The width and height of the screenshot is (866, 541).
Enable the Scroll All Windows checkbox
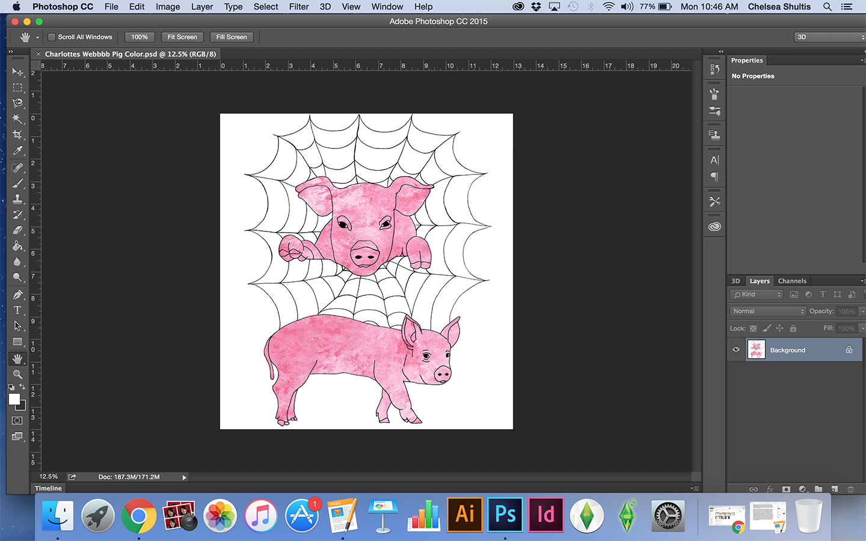pos(52,37)
